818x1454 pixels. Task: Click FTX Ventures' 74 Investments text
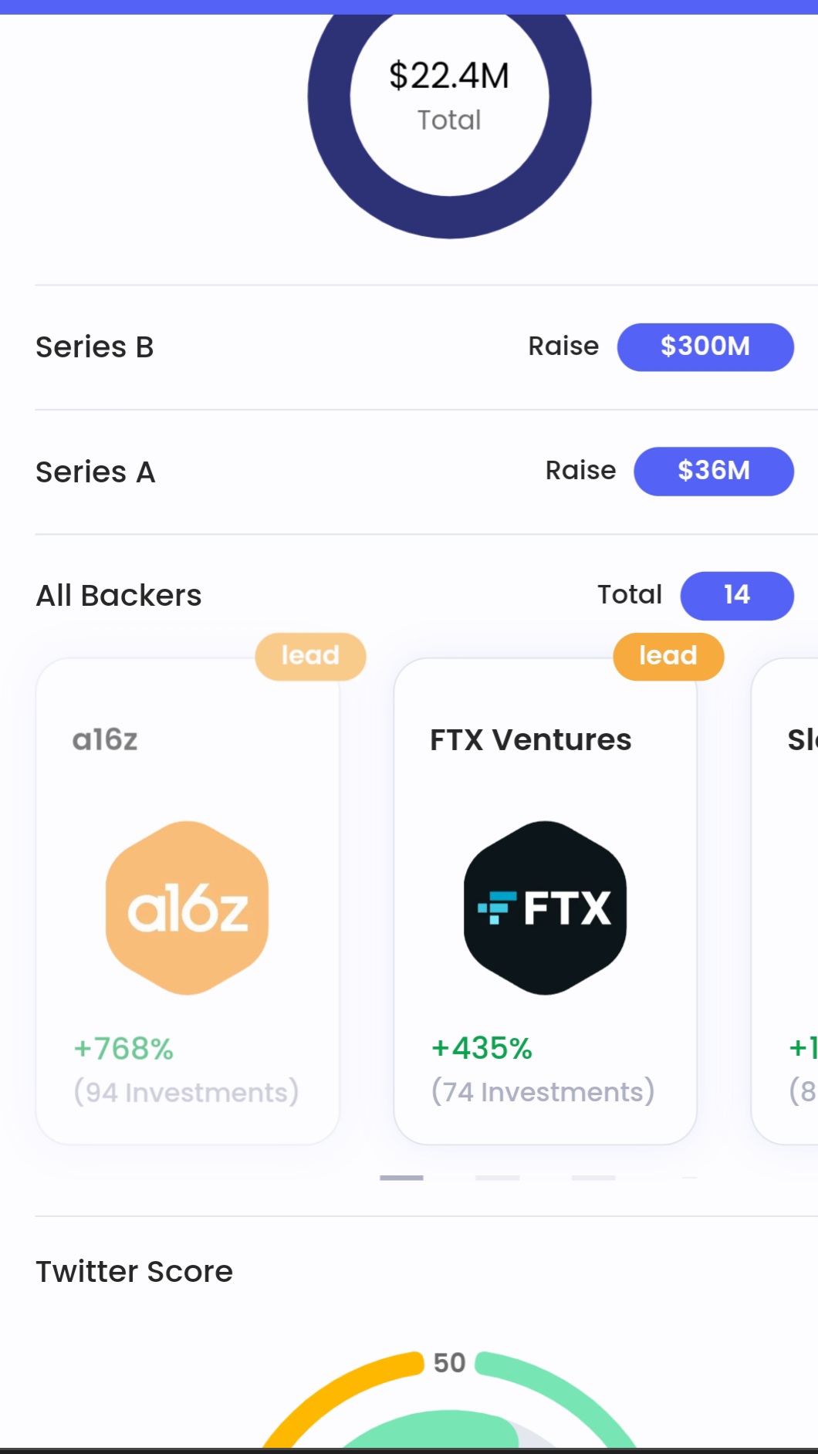(543, 1092)
